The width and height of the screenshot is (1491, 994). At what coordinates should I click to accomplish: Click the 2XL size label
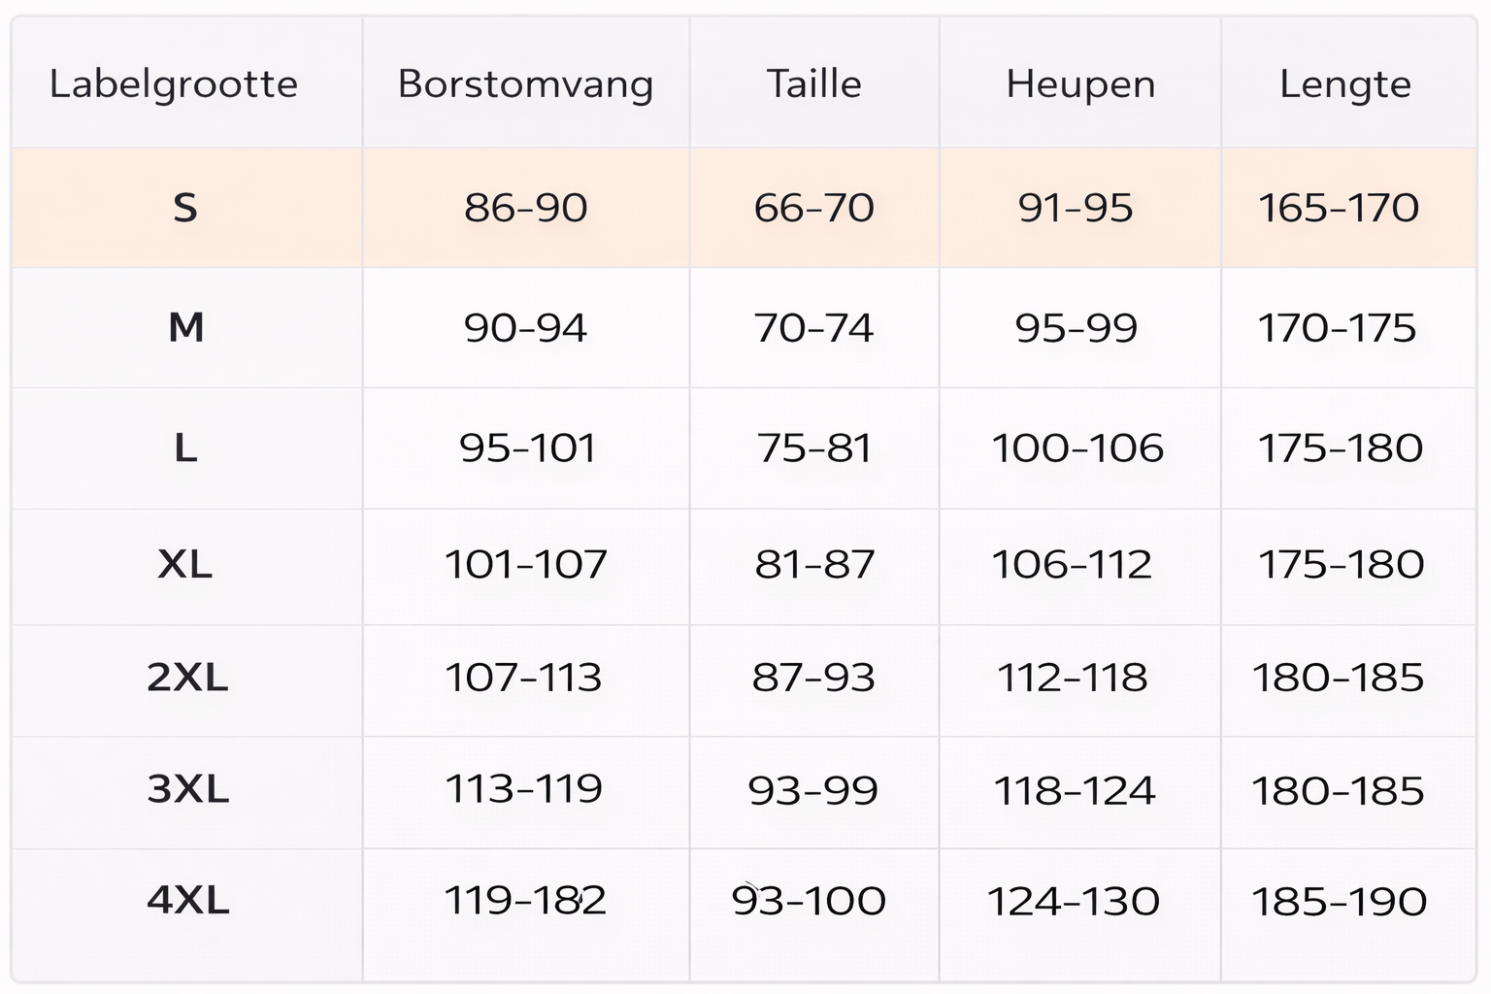187,678
